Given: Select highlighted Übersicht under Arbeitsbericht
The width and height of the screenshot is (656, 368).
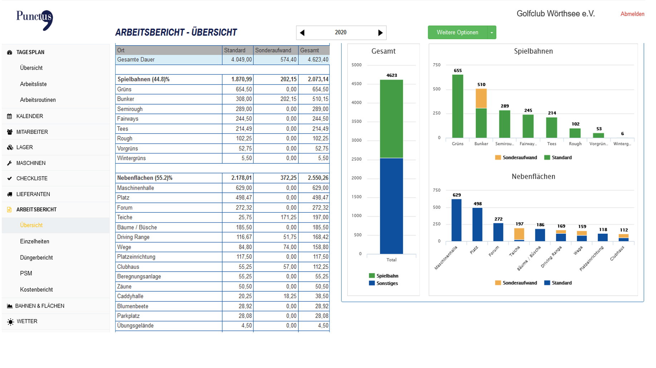Looking at the screenshot, I should click(x=31, y=225).
